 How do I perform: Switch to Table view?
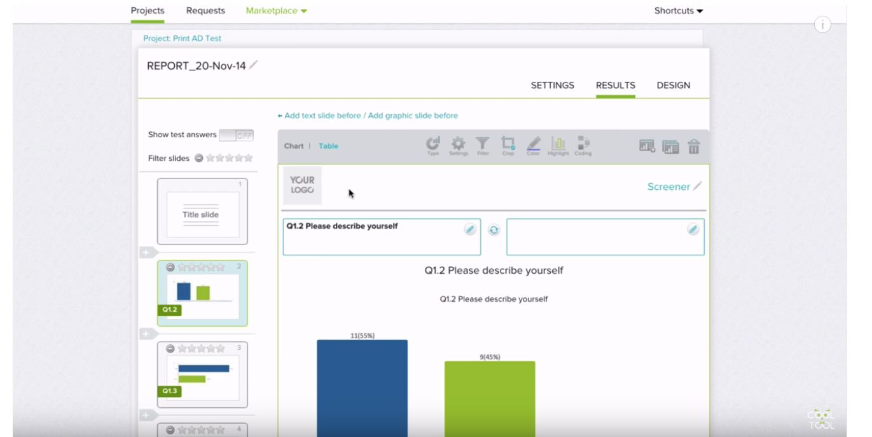329,146
